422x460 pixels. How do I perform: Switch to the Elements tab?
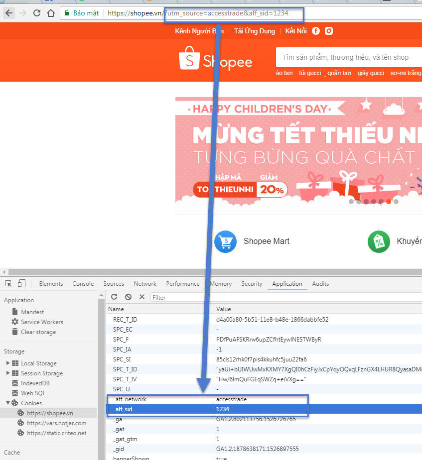(x=51, y=284)
